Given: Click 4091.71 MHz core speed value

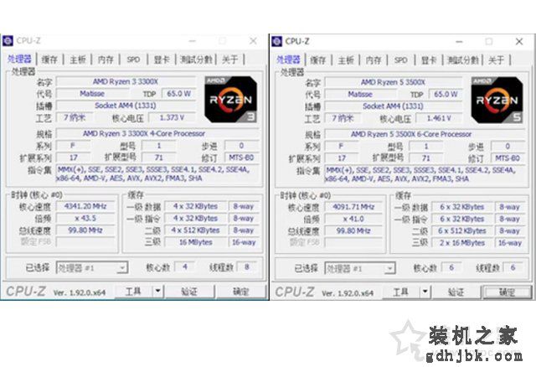Looking at the screenshot, I should [353, 207].
